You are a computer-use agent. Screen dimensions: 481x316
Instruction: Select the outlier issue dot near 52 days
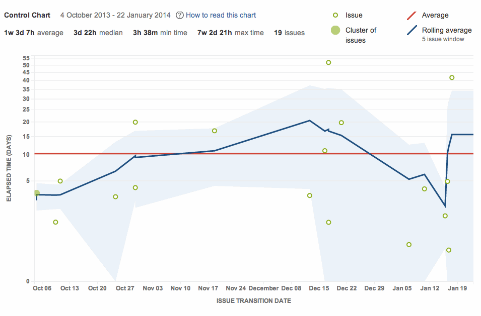(327, 62)
